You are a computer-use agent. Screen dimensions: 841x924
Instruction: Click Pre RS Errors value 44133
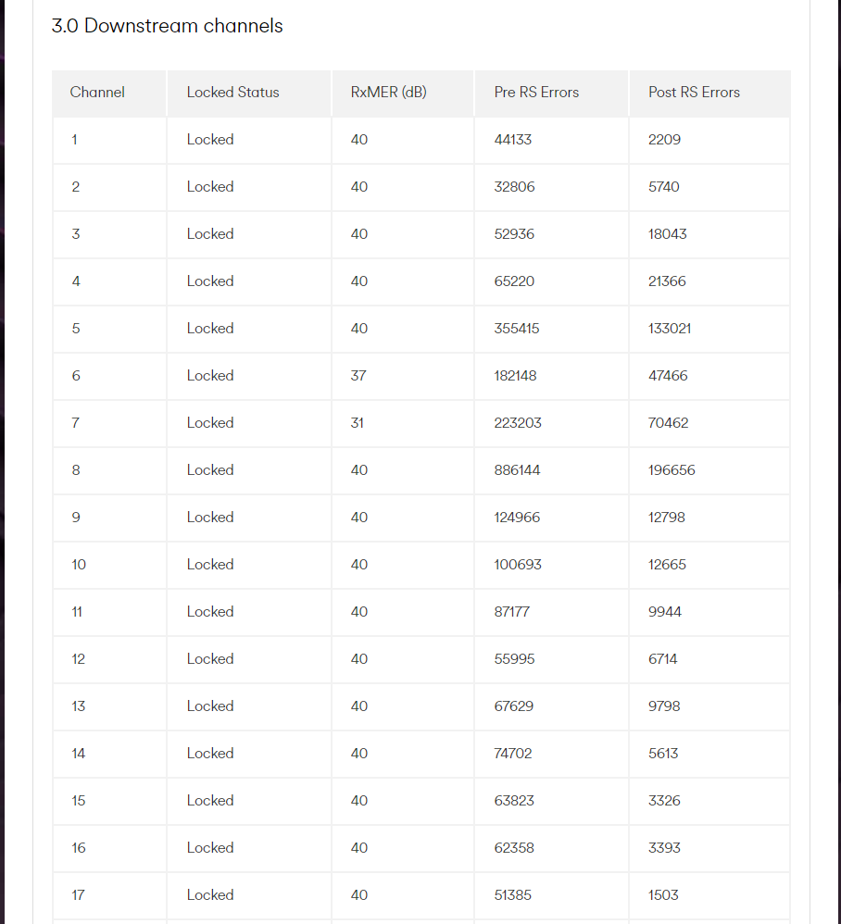tap(513, 140)
